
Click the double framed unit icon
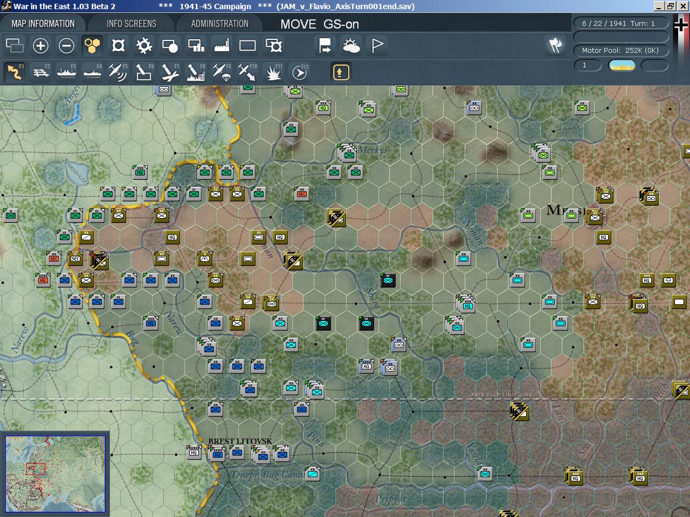coord(274,46)
